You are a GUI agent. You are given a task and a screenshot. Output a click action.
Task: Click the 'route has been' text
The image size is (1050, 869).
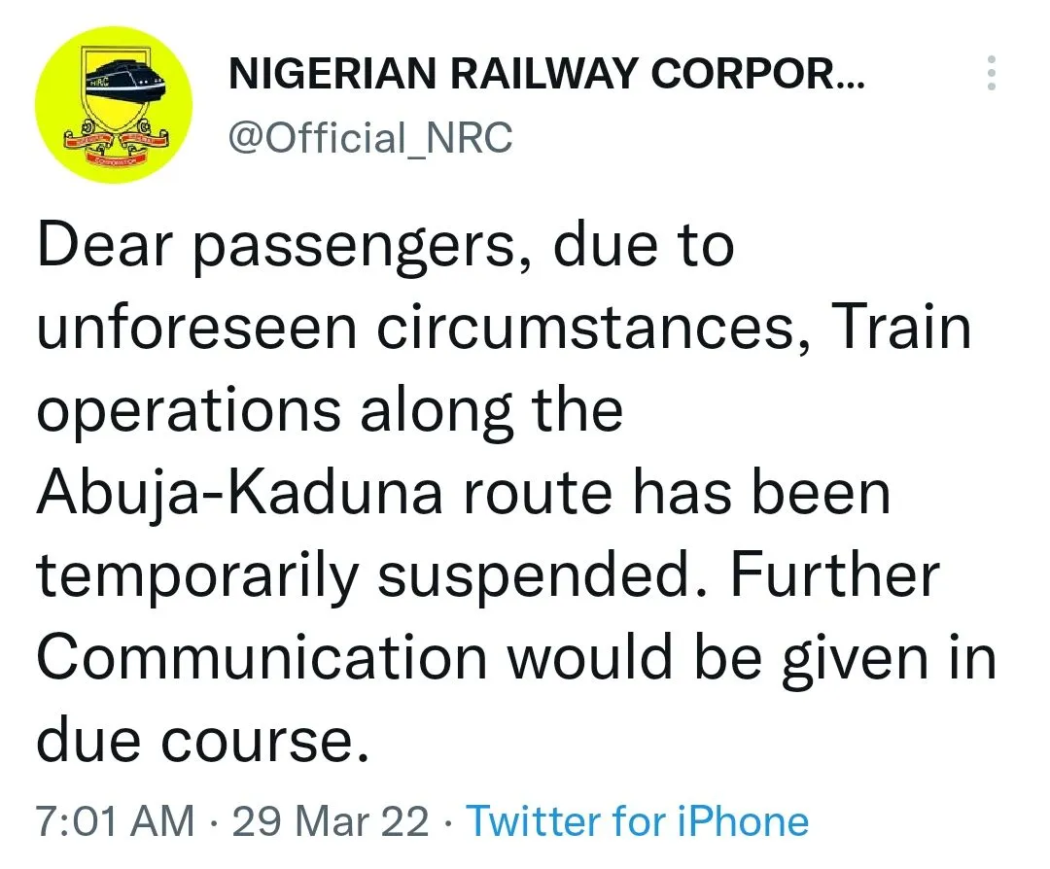click(677, 494)
